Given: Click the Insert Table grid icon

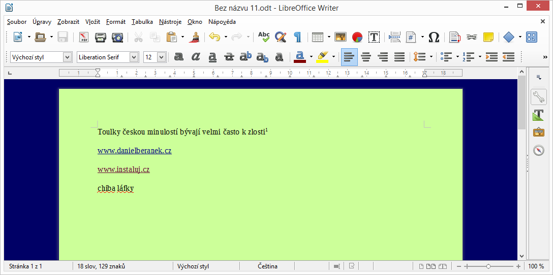Looking at the screenshot, I should [x=318, y=37].
